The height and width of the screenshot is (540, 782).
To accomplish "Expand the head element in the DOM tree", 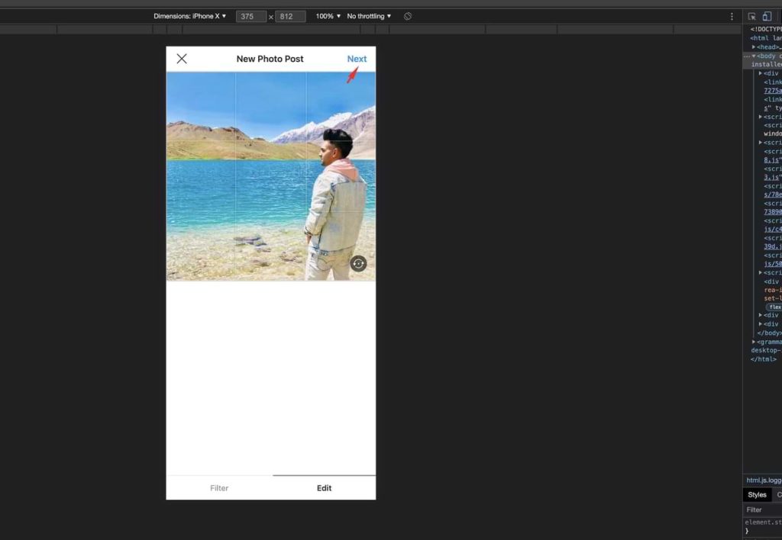I will [x=754, y=47].
